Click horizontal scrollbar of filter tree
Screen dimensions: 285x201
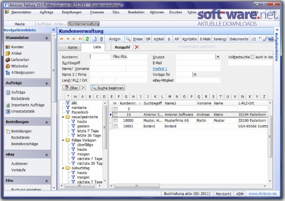[81, 186]
